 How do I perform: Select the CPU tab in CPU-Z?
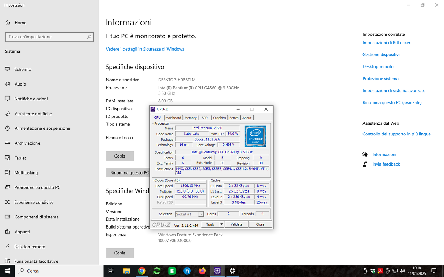point(157,118)
